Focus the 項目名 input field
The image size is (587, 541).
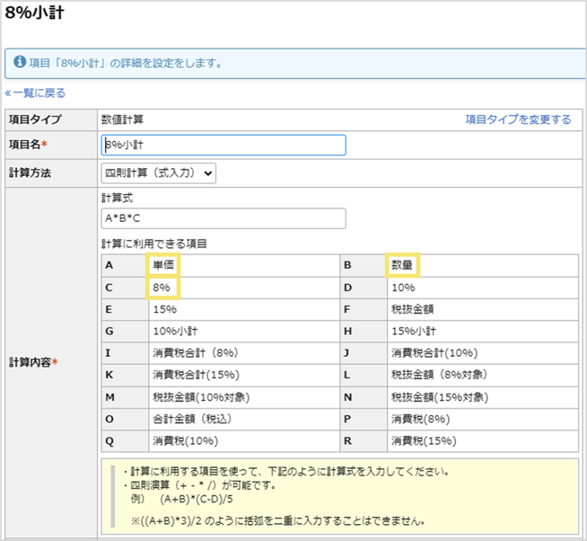[223, 145]
